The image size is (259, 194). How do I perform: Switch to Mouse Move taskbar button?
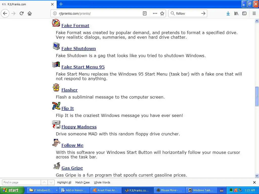pos(169,190)
